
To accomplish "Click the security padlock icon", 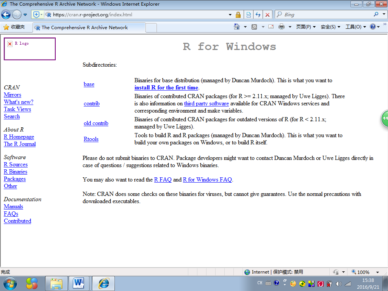I will (x=238, y=15).
